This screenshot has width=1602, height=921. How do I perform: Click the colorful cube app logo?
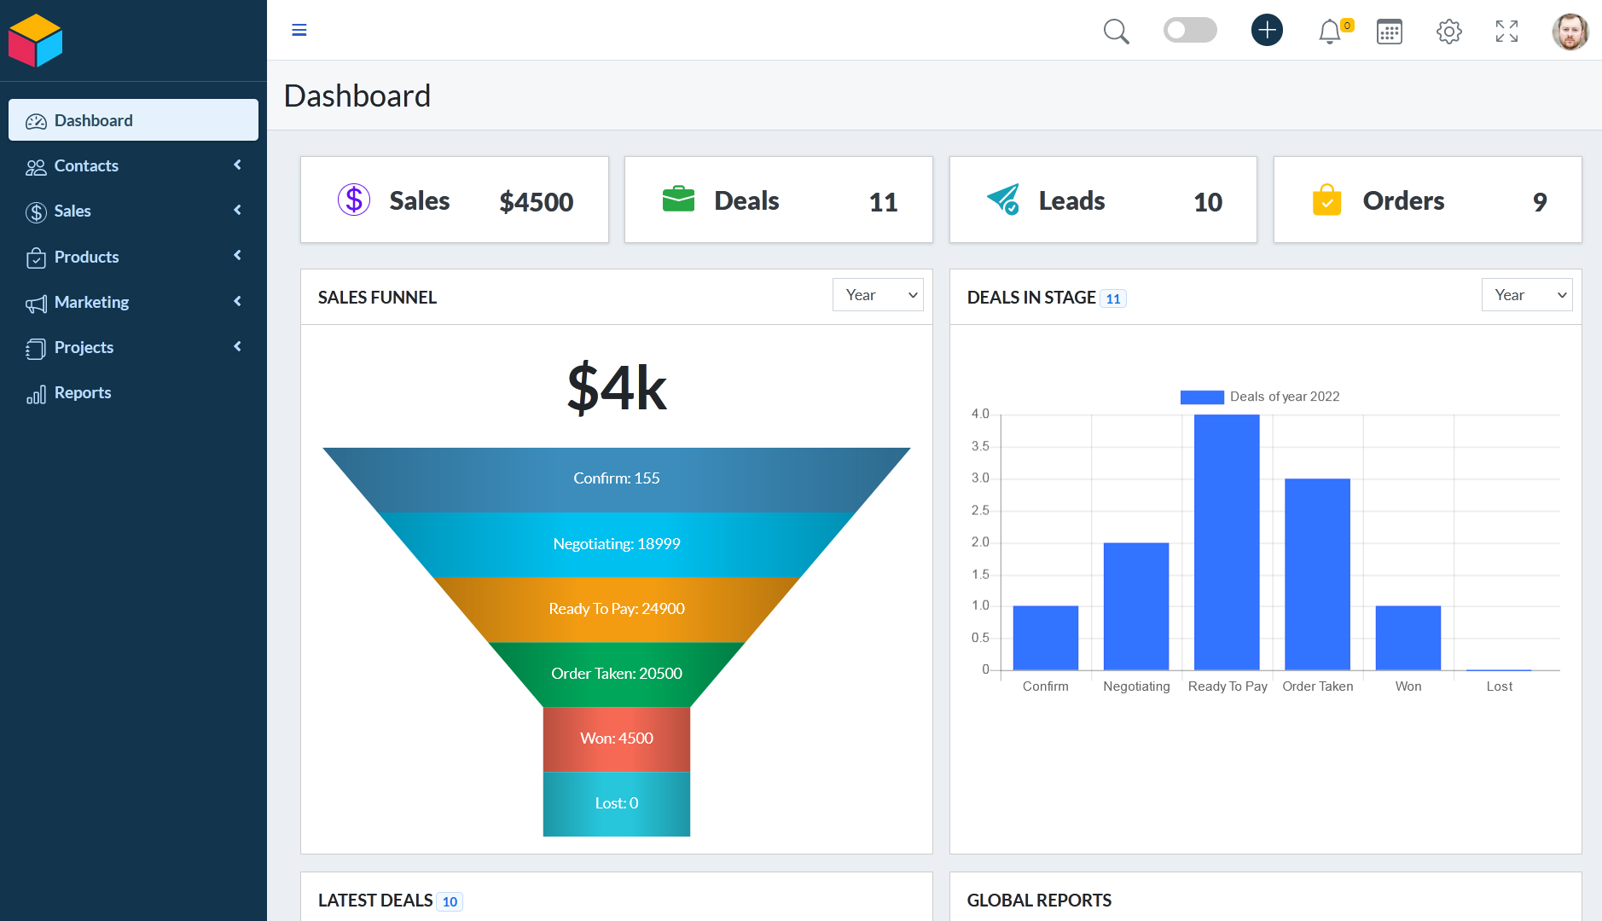click(x=36, y=40)
